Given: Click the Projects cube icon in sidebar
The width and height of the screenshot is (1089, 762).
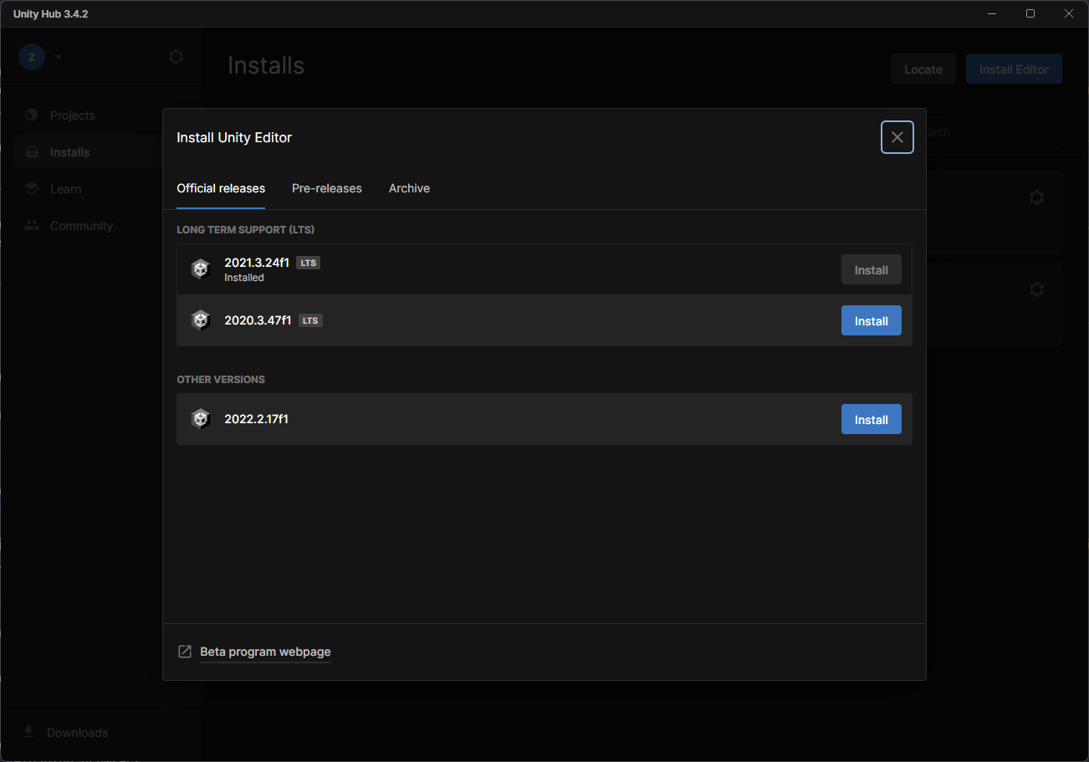Looking at the screenshot, I should (x=32, y=115).
